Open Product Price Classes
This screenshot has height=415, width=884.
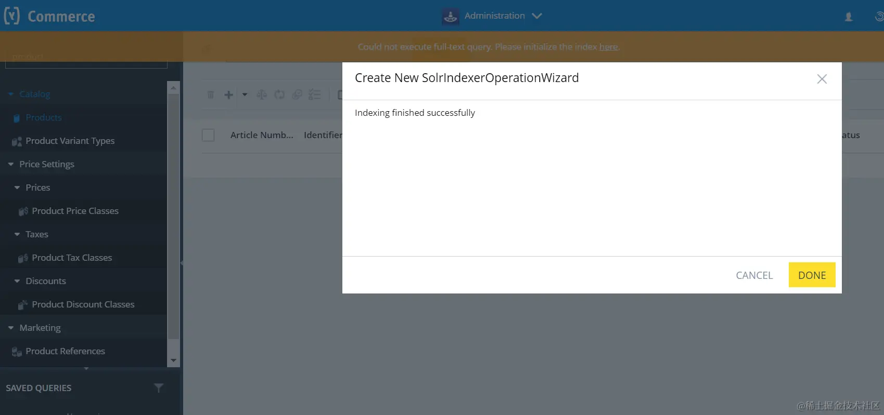[75, 211]
